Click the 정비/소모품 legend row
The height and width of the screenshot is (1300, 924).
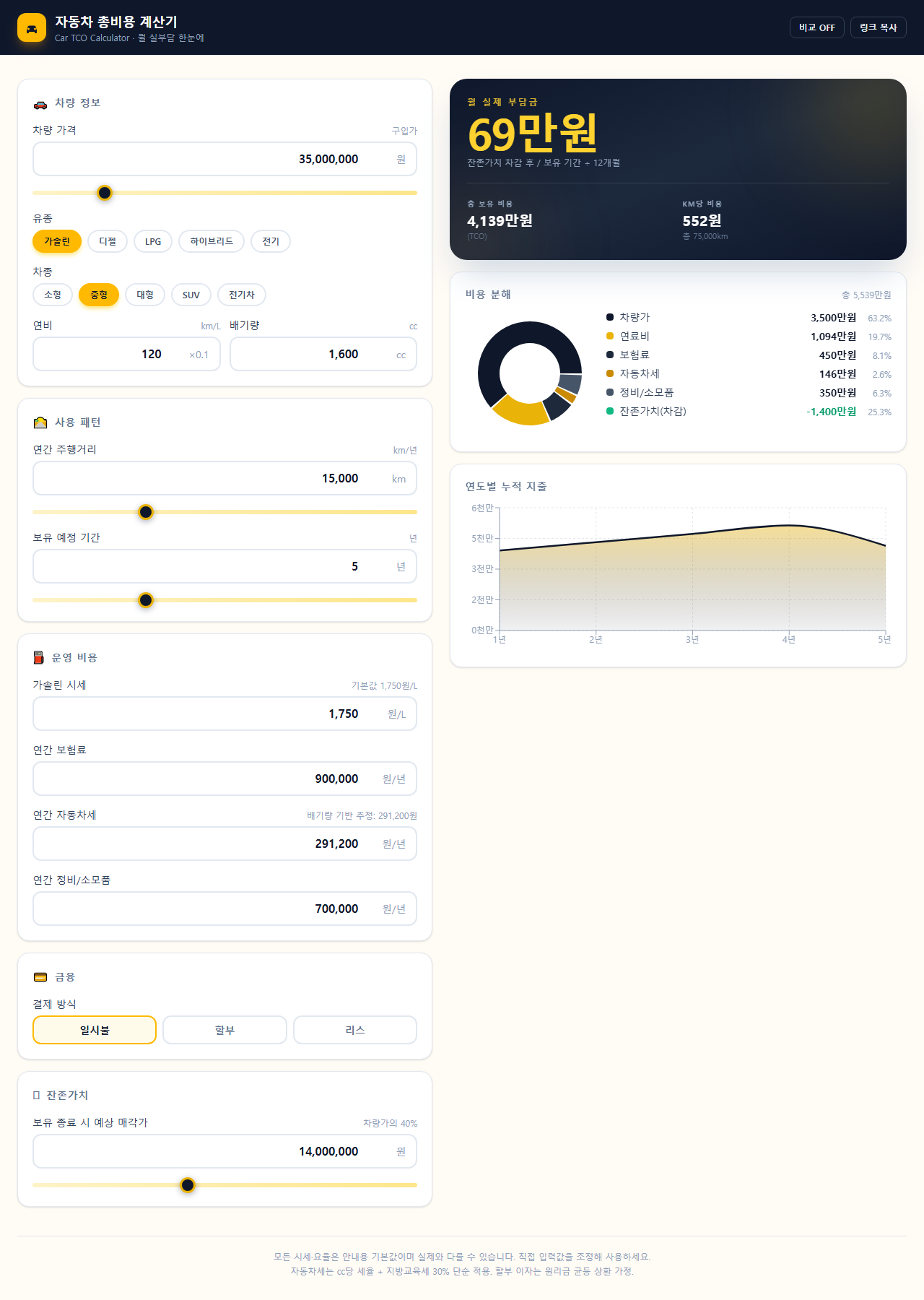click(x=749, y=393)
